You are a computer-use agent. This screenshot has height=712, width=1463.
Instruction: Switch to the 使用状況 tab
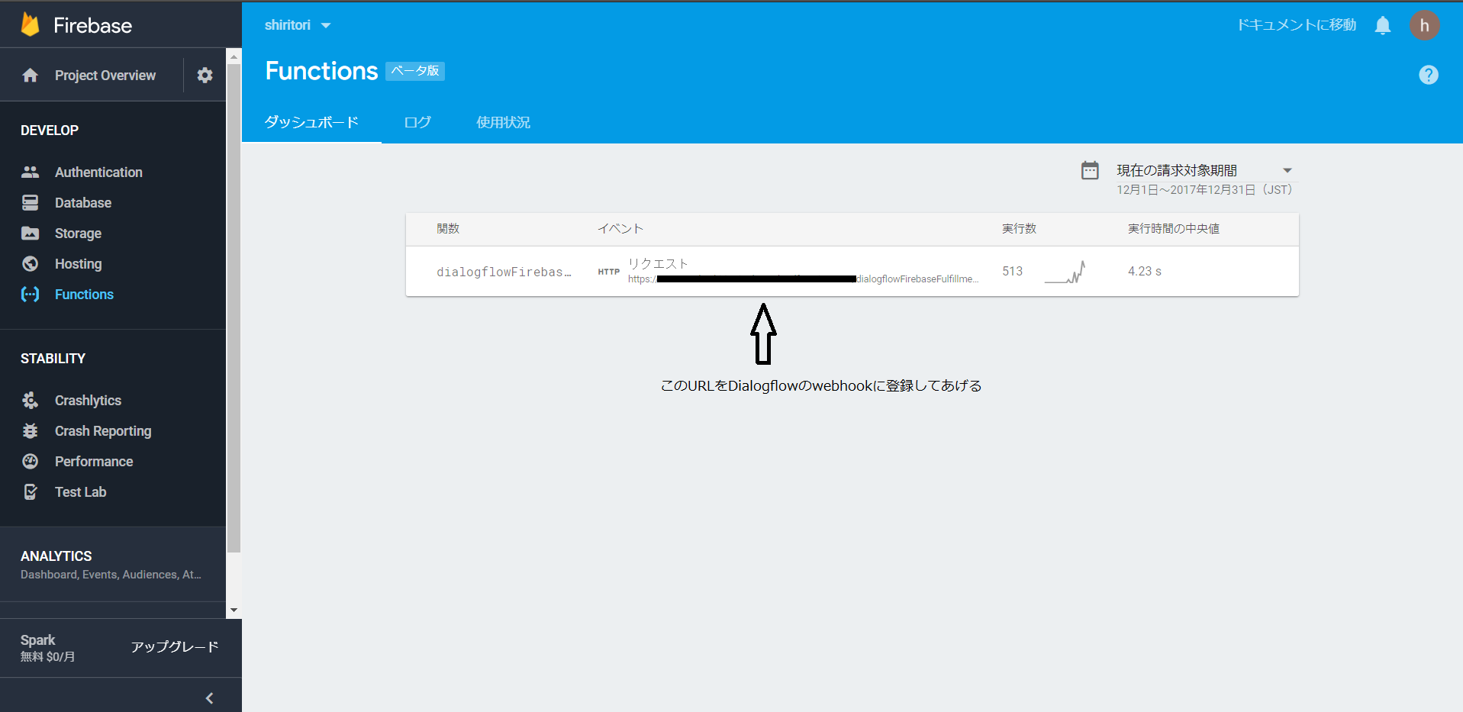click(x=503, y=122)
